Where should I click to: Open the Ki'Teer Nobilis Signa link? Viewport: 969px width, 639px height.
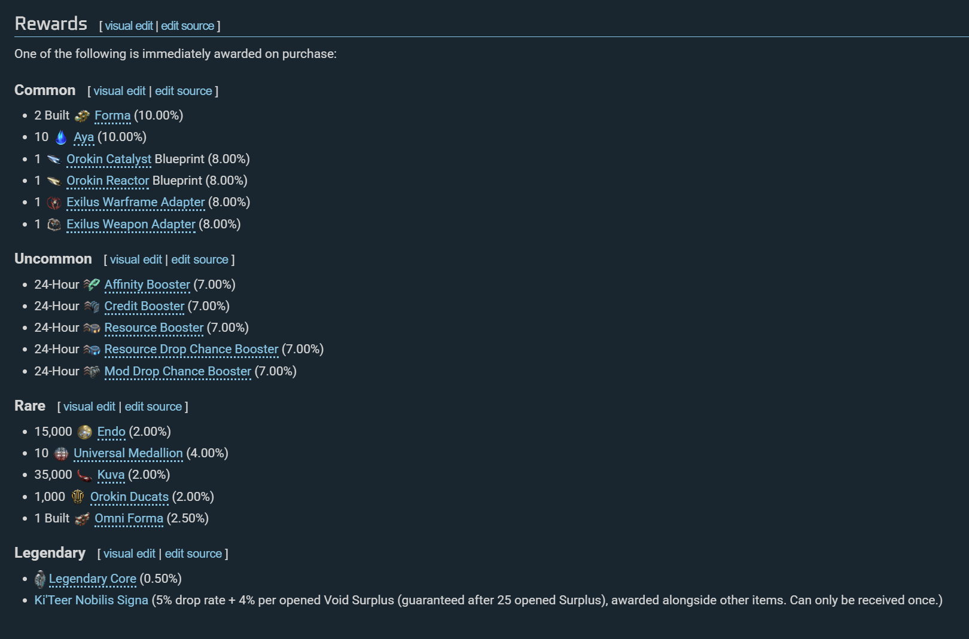coord(91,600)
